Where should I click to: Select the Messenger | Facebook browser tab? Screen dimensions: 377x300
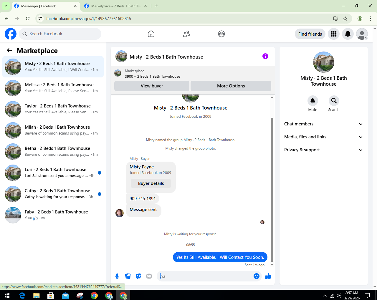[46, 6]
